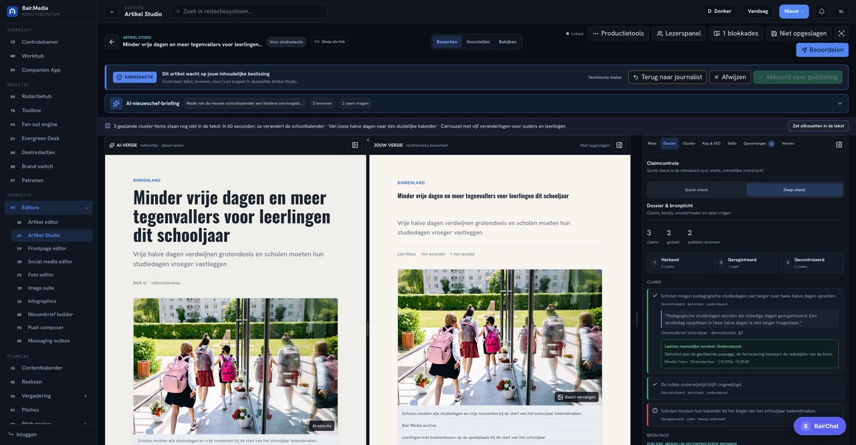Viewport: 856px width, 445px height.
Task: Click the Eindredactie shield badge
Action: pos(135,77)
